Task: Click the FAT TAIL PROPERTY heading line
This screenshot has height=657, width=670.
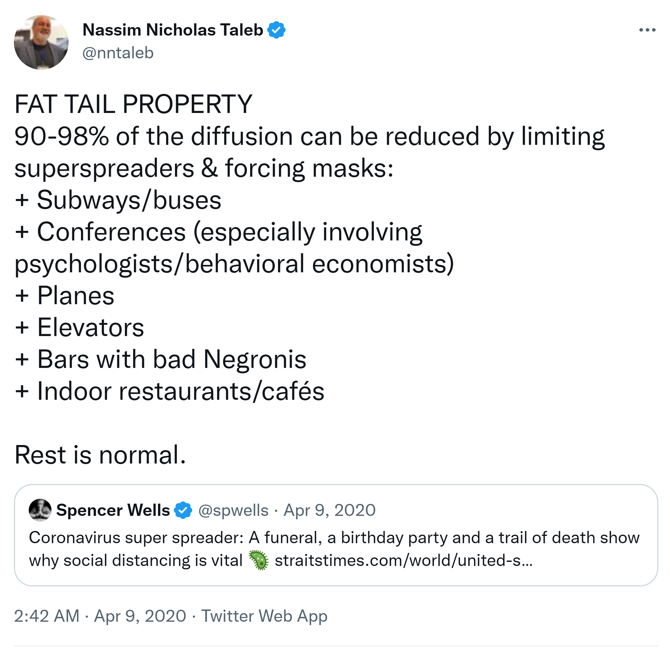Action: click(x=133, y=104)
